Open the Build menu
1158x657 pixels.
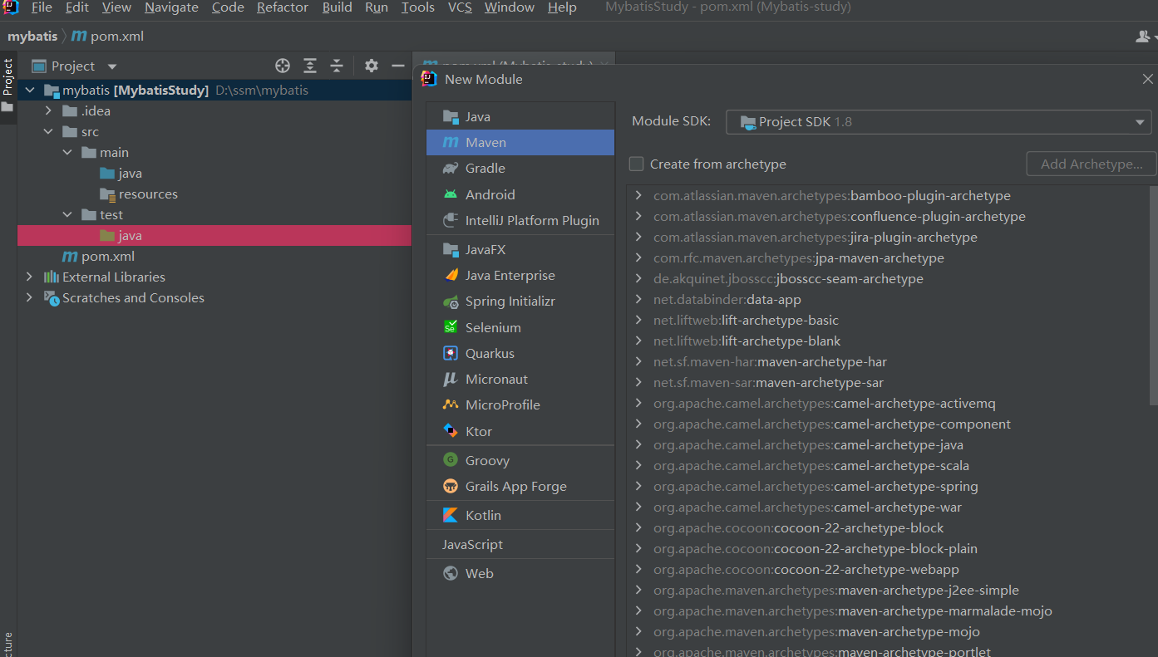coord(338,7)
